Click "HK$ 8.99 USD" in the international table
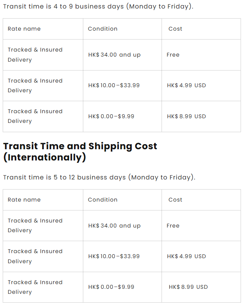This screenshot has height=307, width=246. coord(188,287)
